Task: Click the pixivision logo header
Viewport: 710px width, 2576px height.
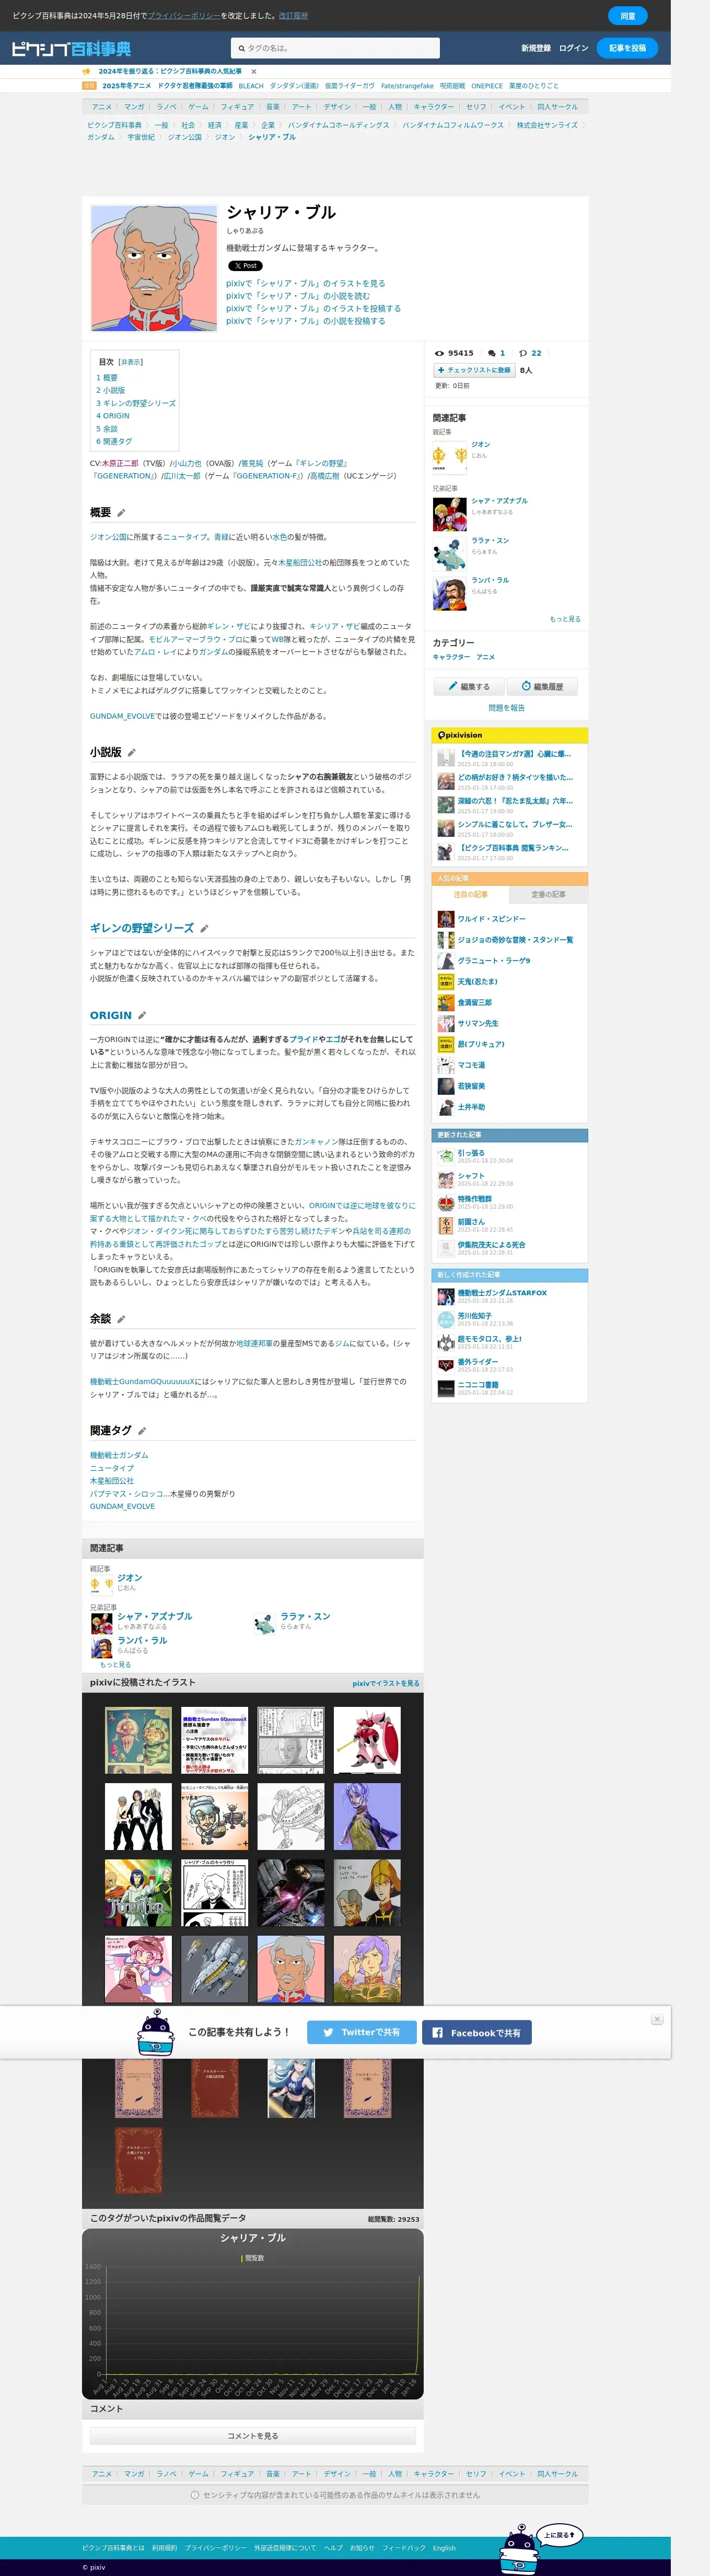Action: click(x=460, y=735)
